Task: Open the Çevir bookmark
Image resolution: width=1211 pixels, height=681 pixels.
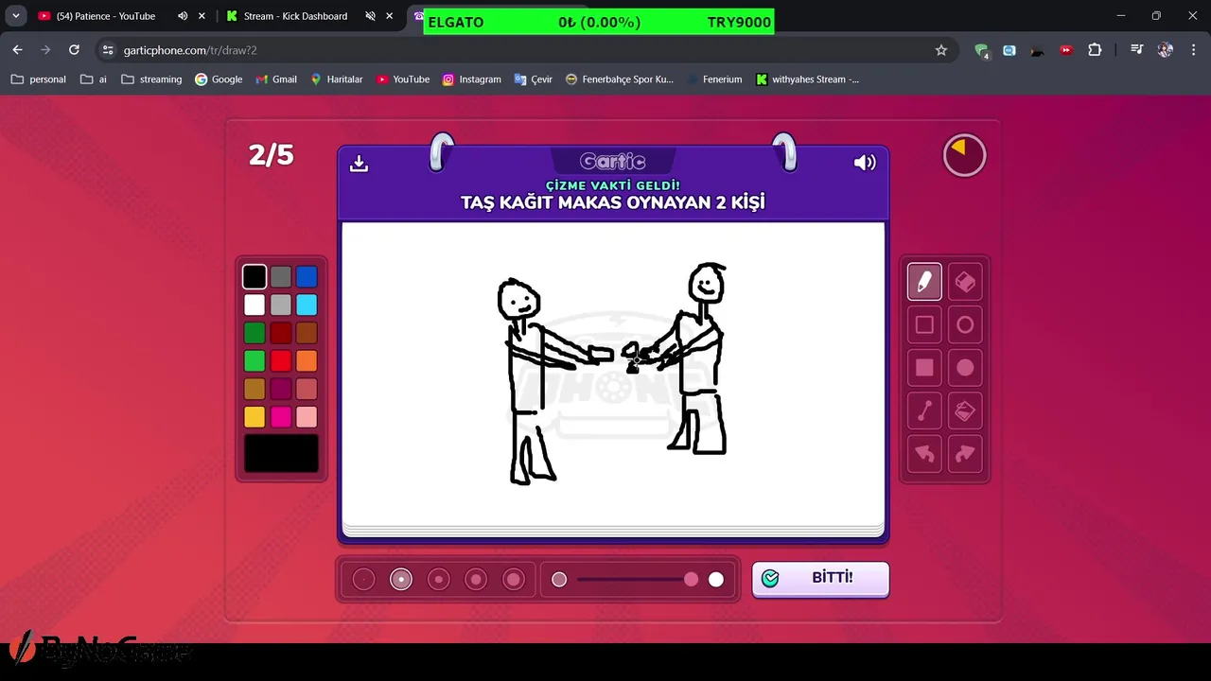Action: (x=534, y=79)
